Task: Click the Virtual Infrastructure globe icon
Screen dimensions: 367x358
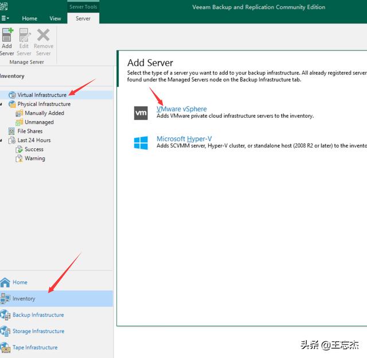Action: point(12,95)
